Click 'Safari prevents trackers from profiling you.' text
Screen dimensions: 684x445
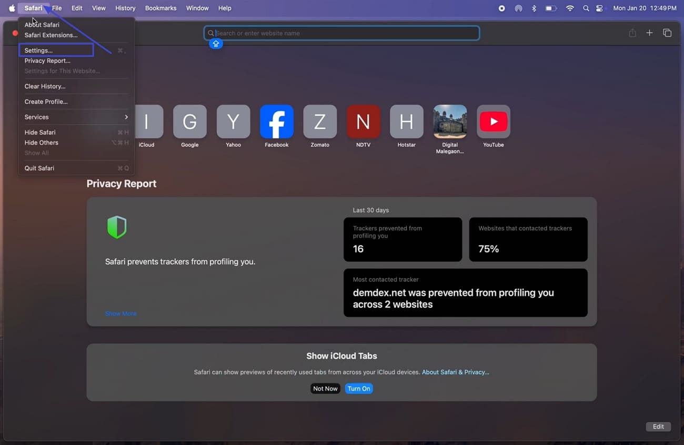(x=180, y=261)
